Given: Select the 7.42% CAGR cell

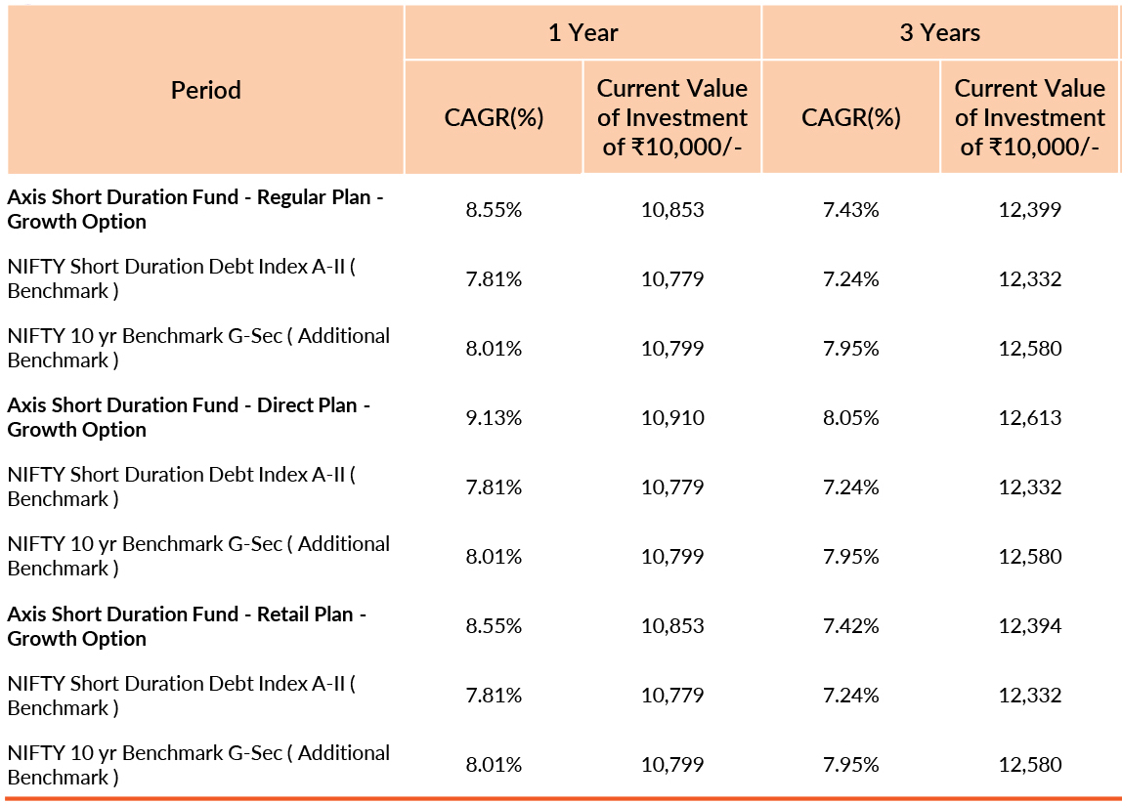Looking at the screenshot, I should tap(850, 626).
